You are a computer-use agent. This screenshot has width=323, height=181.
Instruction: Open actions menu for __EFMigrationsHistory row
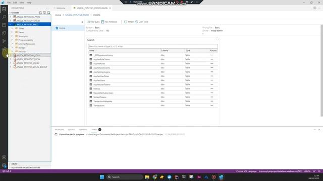pos(212,55)
